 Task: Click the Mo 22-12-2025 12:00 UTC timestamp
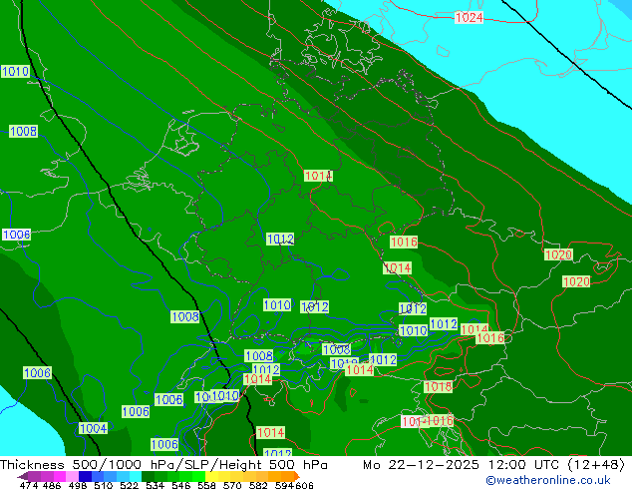(x=464, y=465)
